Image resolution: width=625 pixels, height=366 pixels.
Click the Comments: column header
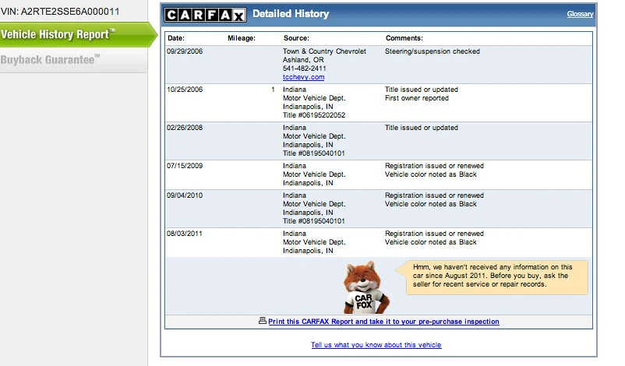click(404, 38)
